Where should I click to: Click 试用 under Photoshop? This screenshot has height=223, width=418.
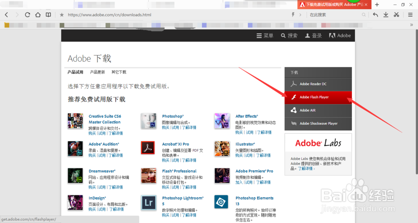[x=175, y=128]
